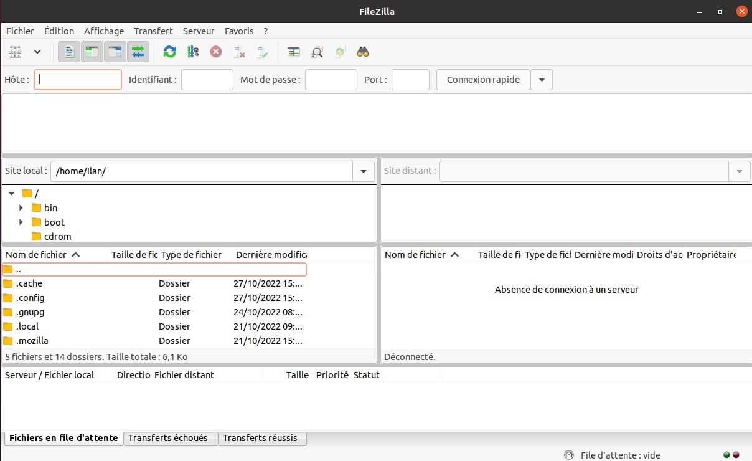This screenshot has height=461, width=752.
Task: Click the queue status icon in status bar
Action: pyautogui.click(x=568, y=455)
